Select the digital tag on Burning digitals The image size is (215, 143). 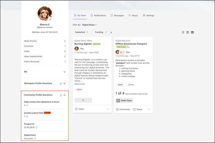[x=79, y=89]
